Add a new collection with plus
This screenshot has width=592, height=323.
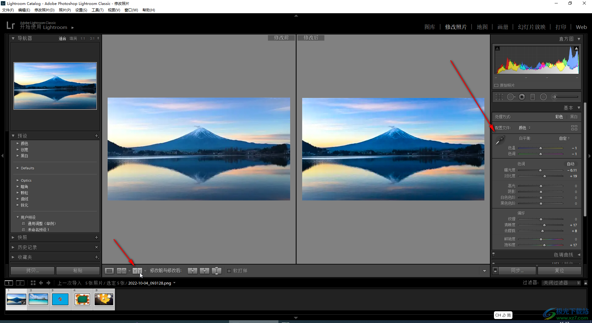click(97, 257)
